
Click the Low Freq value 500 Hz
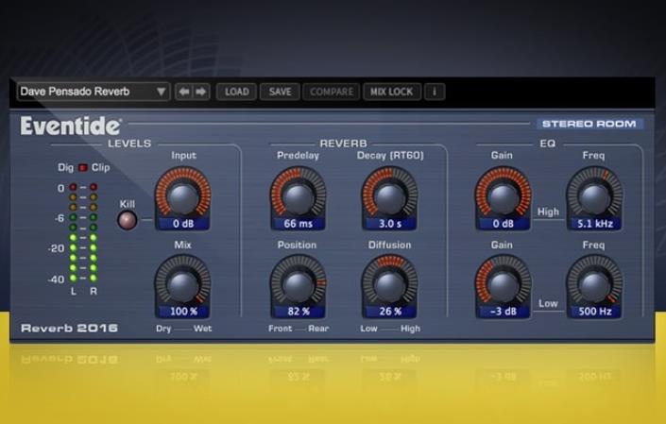(594, 312)
